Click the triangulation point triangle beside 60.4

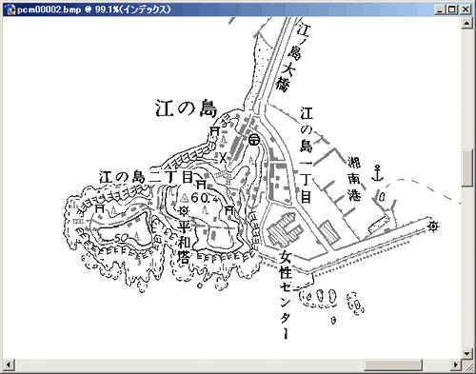point(184,199)
